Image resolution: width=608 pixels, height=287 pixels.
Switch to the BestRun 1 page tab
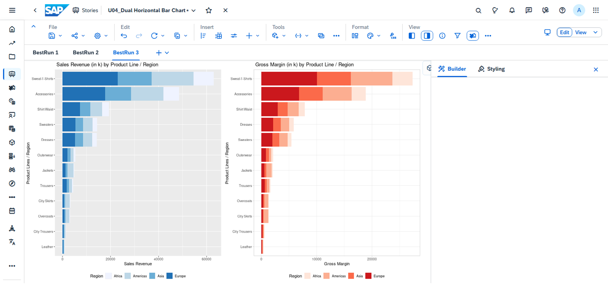(46, 53)
